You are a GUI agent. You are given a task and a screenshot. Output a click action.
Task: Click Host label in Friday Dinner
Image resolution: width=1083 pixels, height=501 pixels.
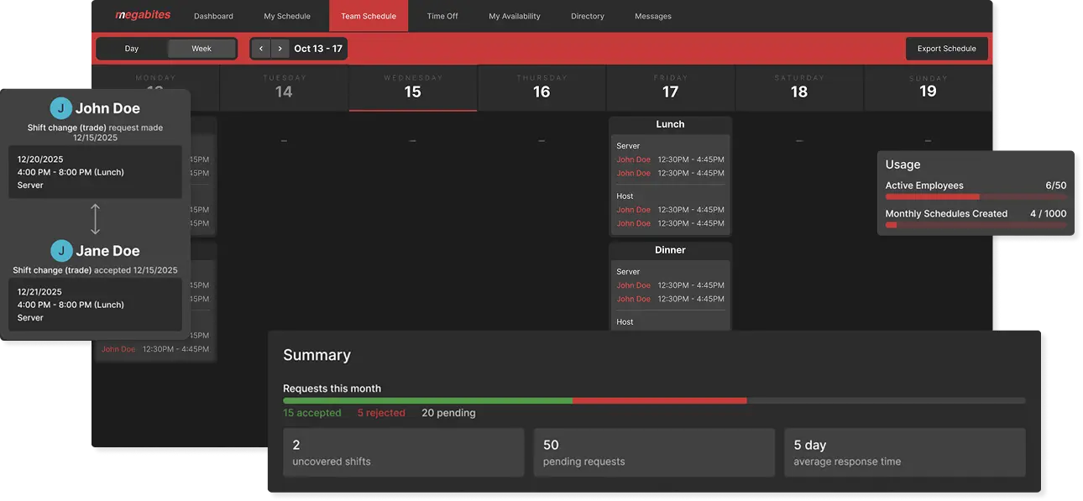(625, 322)
